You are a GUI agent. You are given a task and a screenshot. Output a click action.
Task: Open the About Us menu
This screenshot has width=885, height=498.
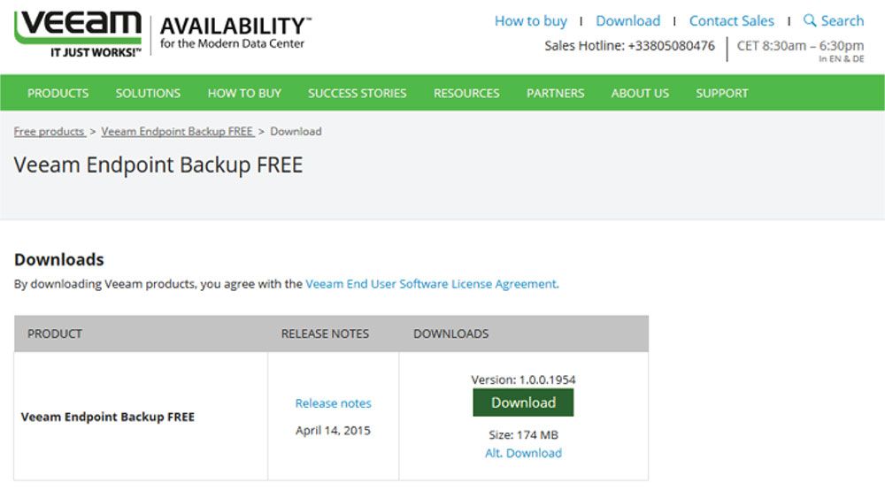point(640,93)
